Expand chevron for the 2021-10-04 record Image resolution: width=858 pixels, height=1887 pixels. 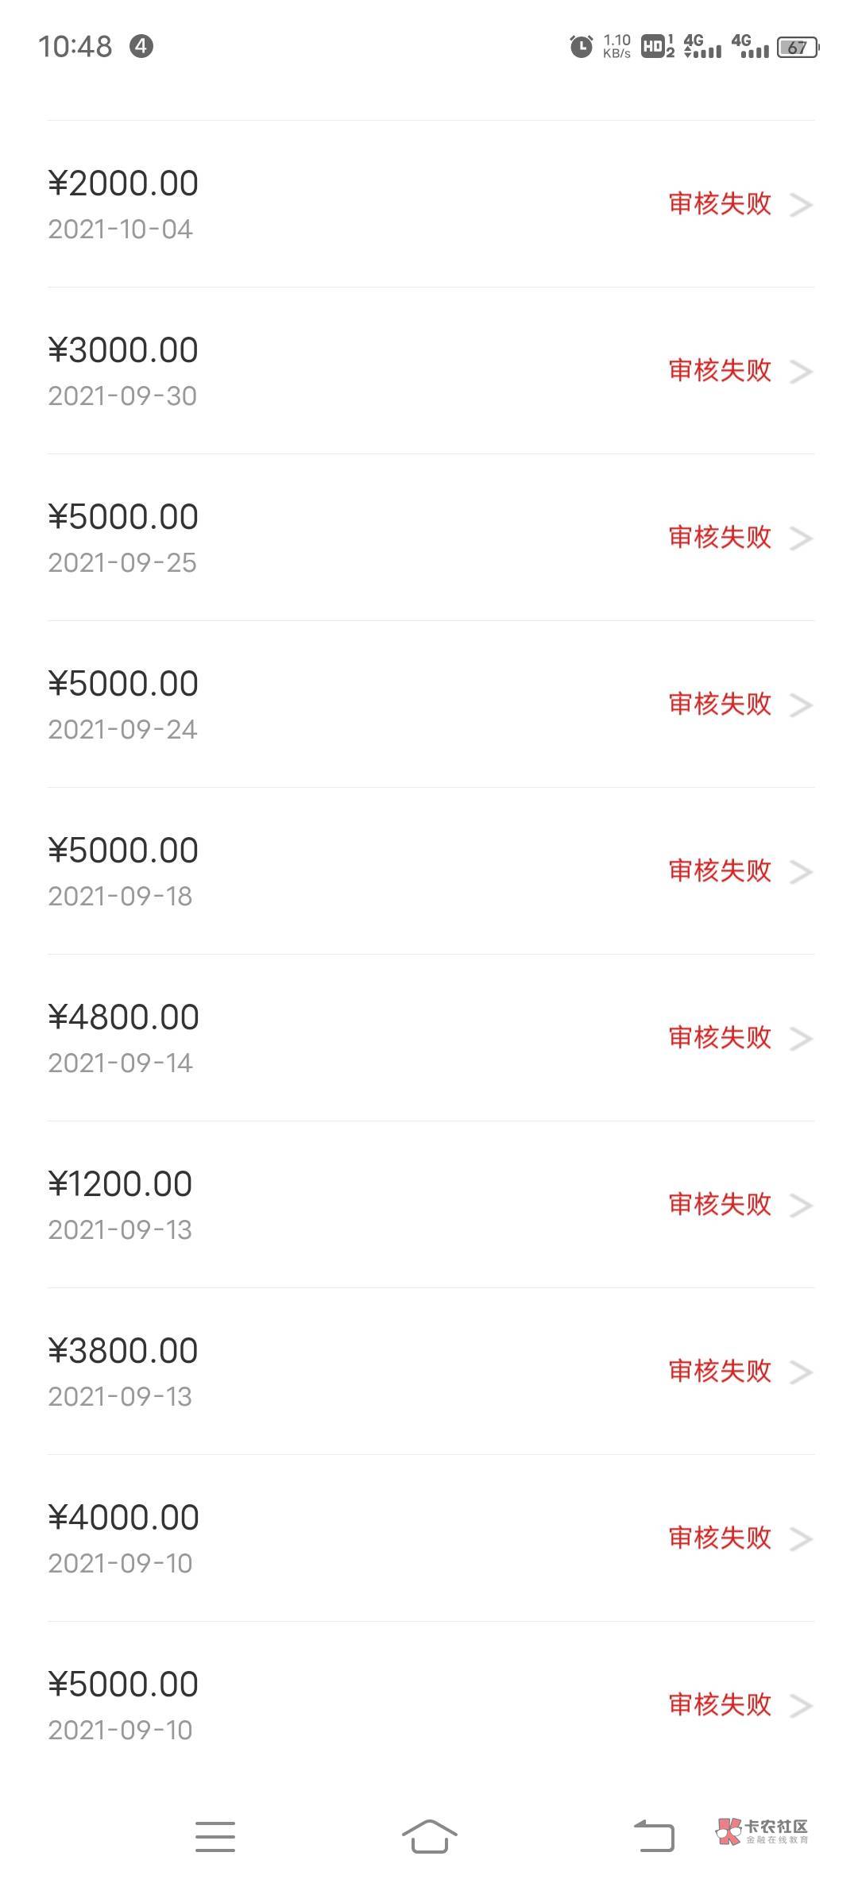point(801,206)
